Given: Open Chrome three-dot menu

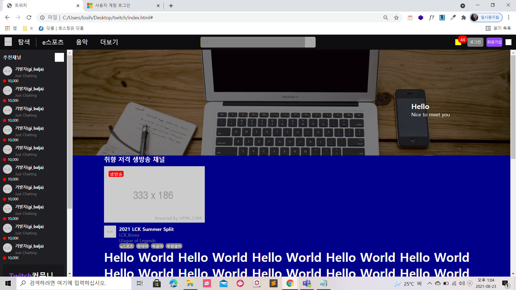Looking at the screenshot, I should pos(508,18).
